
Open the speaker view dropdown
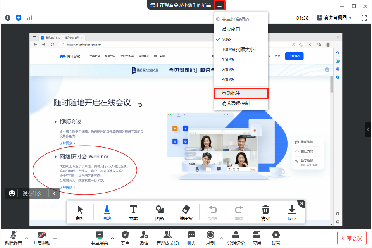click(334, 18)
